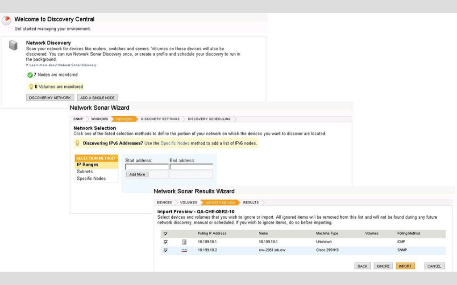The width and height of the screenshot is (457, 285).
Task: Click the server device icon for 10.199.10.1
Action: (183, 241)
